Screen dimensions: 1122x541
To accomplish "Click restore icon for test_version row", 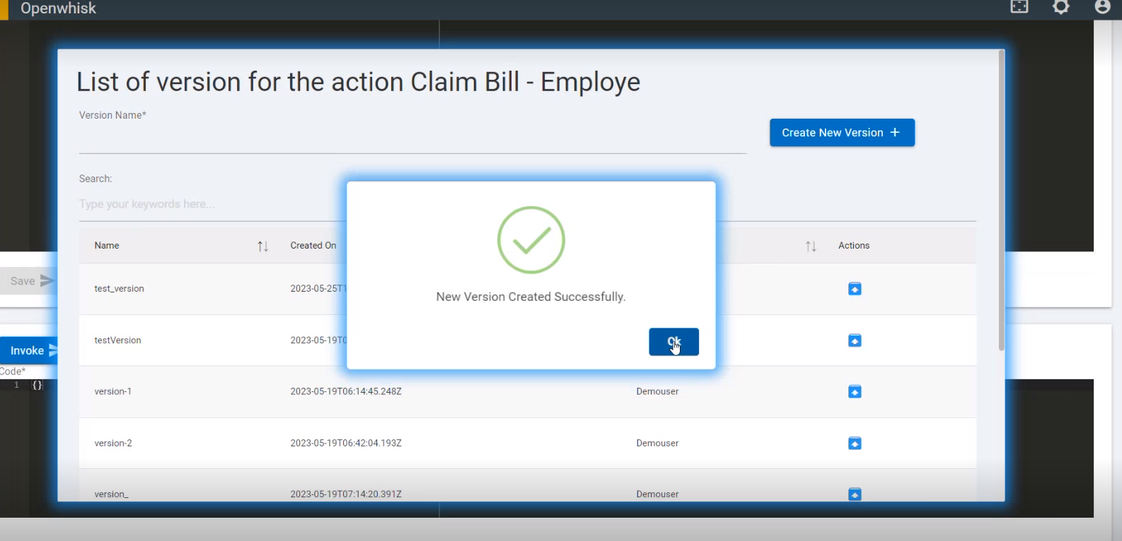I will coord(855,289).
